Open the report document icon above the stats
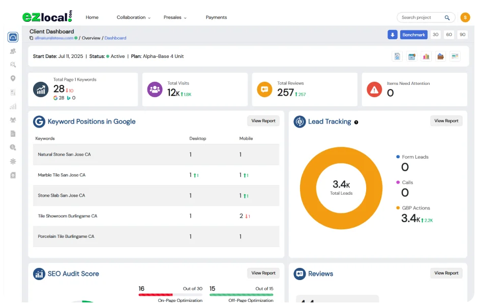 [397, 56]
